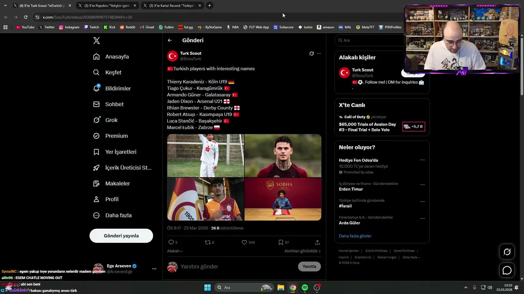This screenshot has height=294, width=524.
Task: Click the Grok icon on the post header
Action: point(312,53)
